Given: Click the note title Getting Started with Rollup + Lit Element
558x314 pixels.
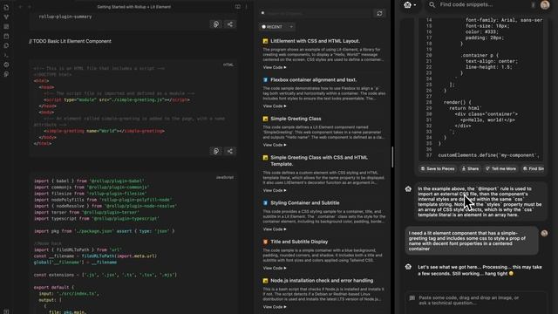Looking at the screenshot, I should pyautogui.click(x=133, y=7).
